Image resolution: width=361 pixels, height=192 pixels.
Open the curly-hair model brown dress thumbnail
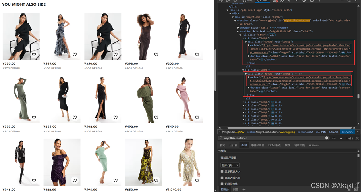click(x=143, y=36)
